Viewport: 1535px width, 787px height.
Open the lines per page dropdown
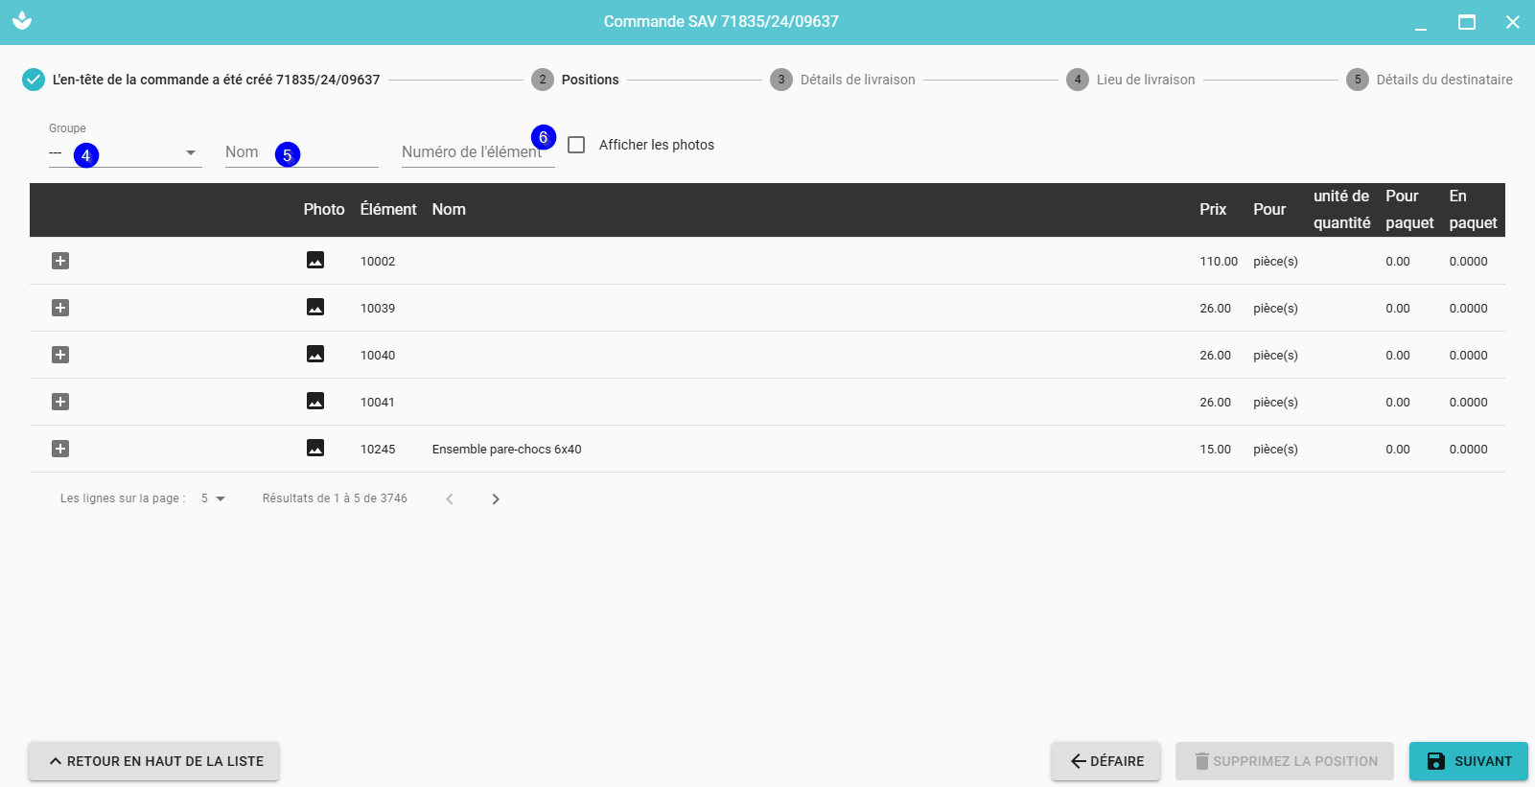pos(213,498)
